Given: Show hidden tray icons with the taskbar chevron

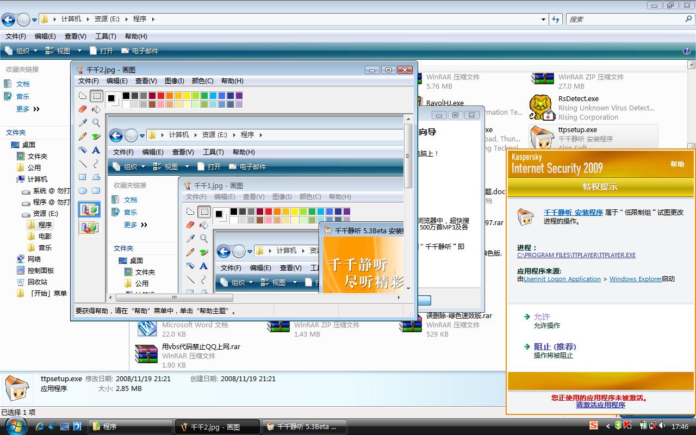Looking at the screenshot, I should [609, 426].
